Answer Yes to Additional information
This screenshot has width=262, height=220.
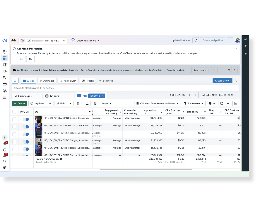coord(21,59)
